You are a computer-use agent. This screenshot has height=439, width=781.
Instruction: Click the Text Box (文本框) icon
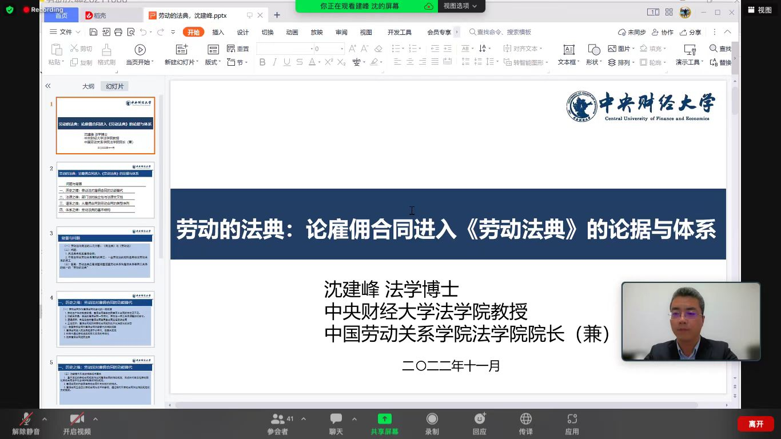pyautogui.click(x=568, y=50)
